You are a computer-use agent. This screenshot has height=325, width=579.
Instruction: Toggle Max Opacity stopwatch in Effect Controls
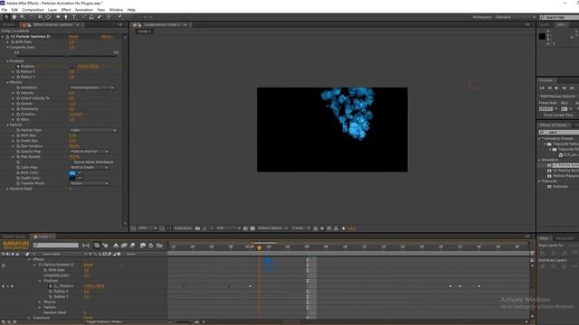[x=18, y=157]
